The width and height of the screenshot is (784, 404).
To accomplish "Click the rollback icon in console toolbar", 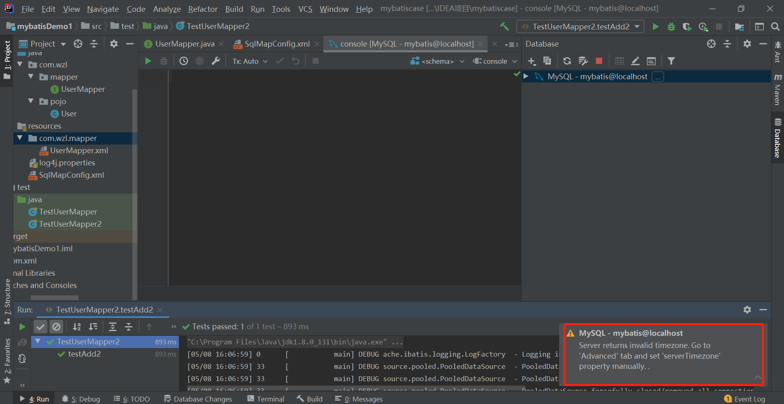I will (x=296, y=61).
